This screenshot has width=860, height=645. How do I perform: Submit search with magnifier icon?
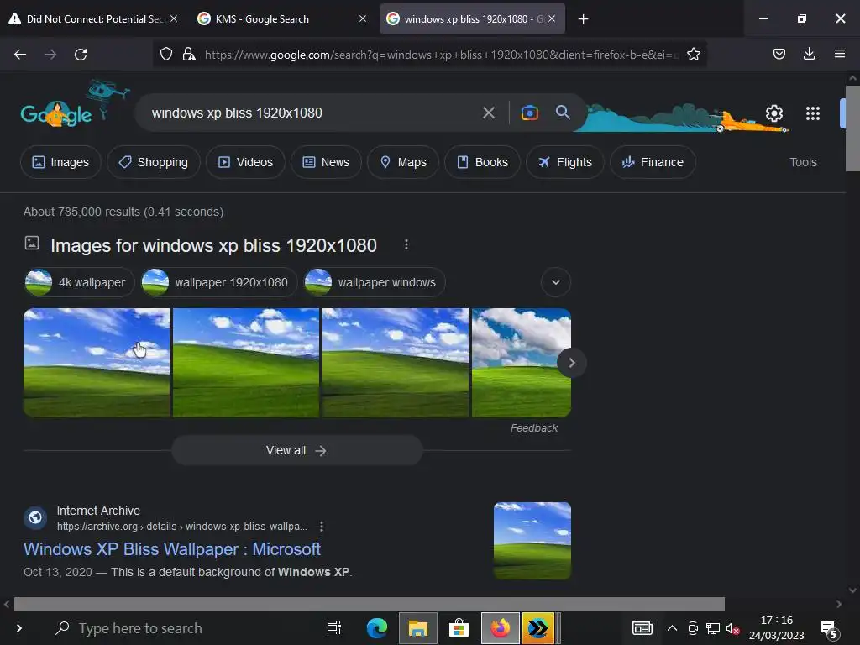563,113
